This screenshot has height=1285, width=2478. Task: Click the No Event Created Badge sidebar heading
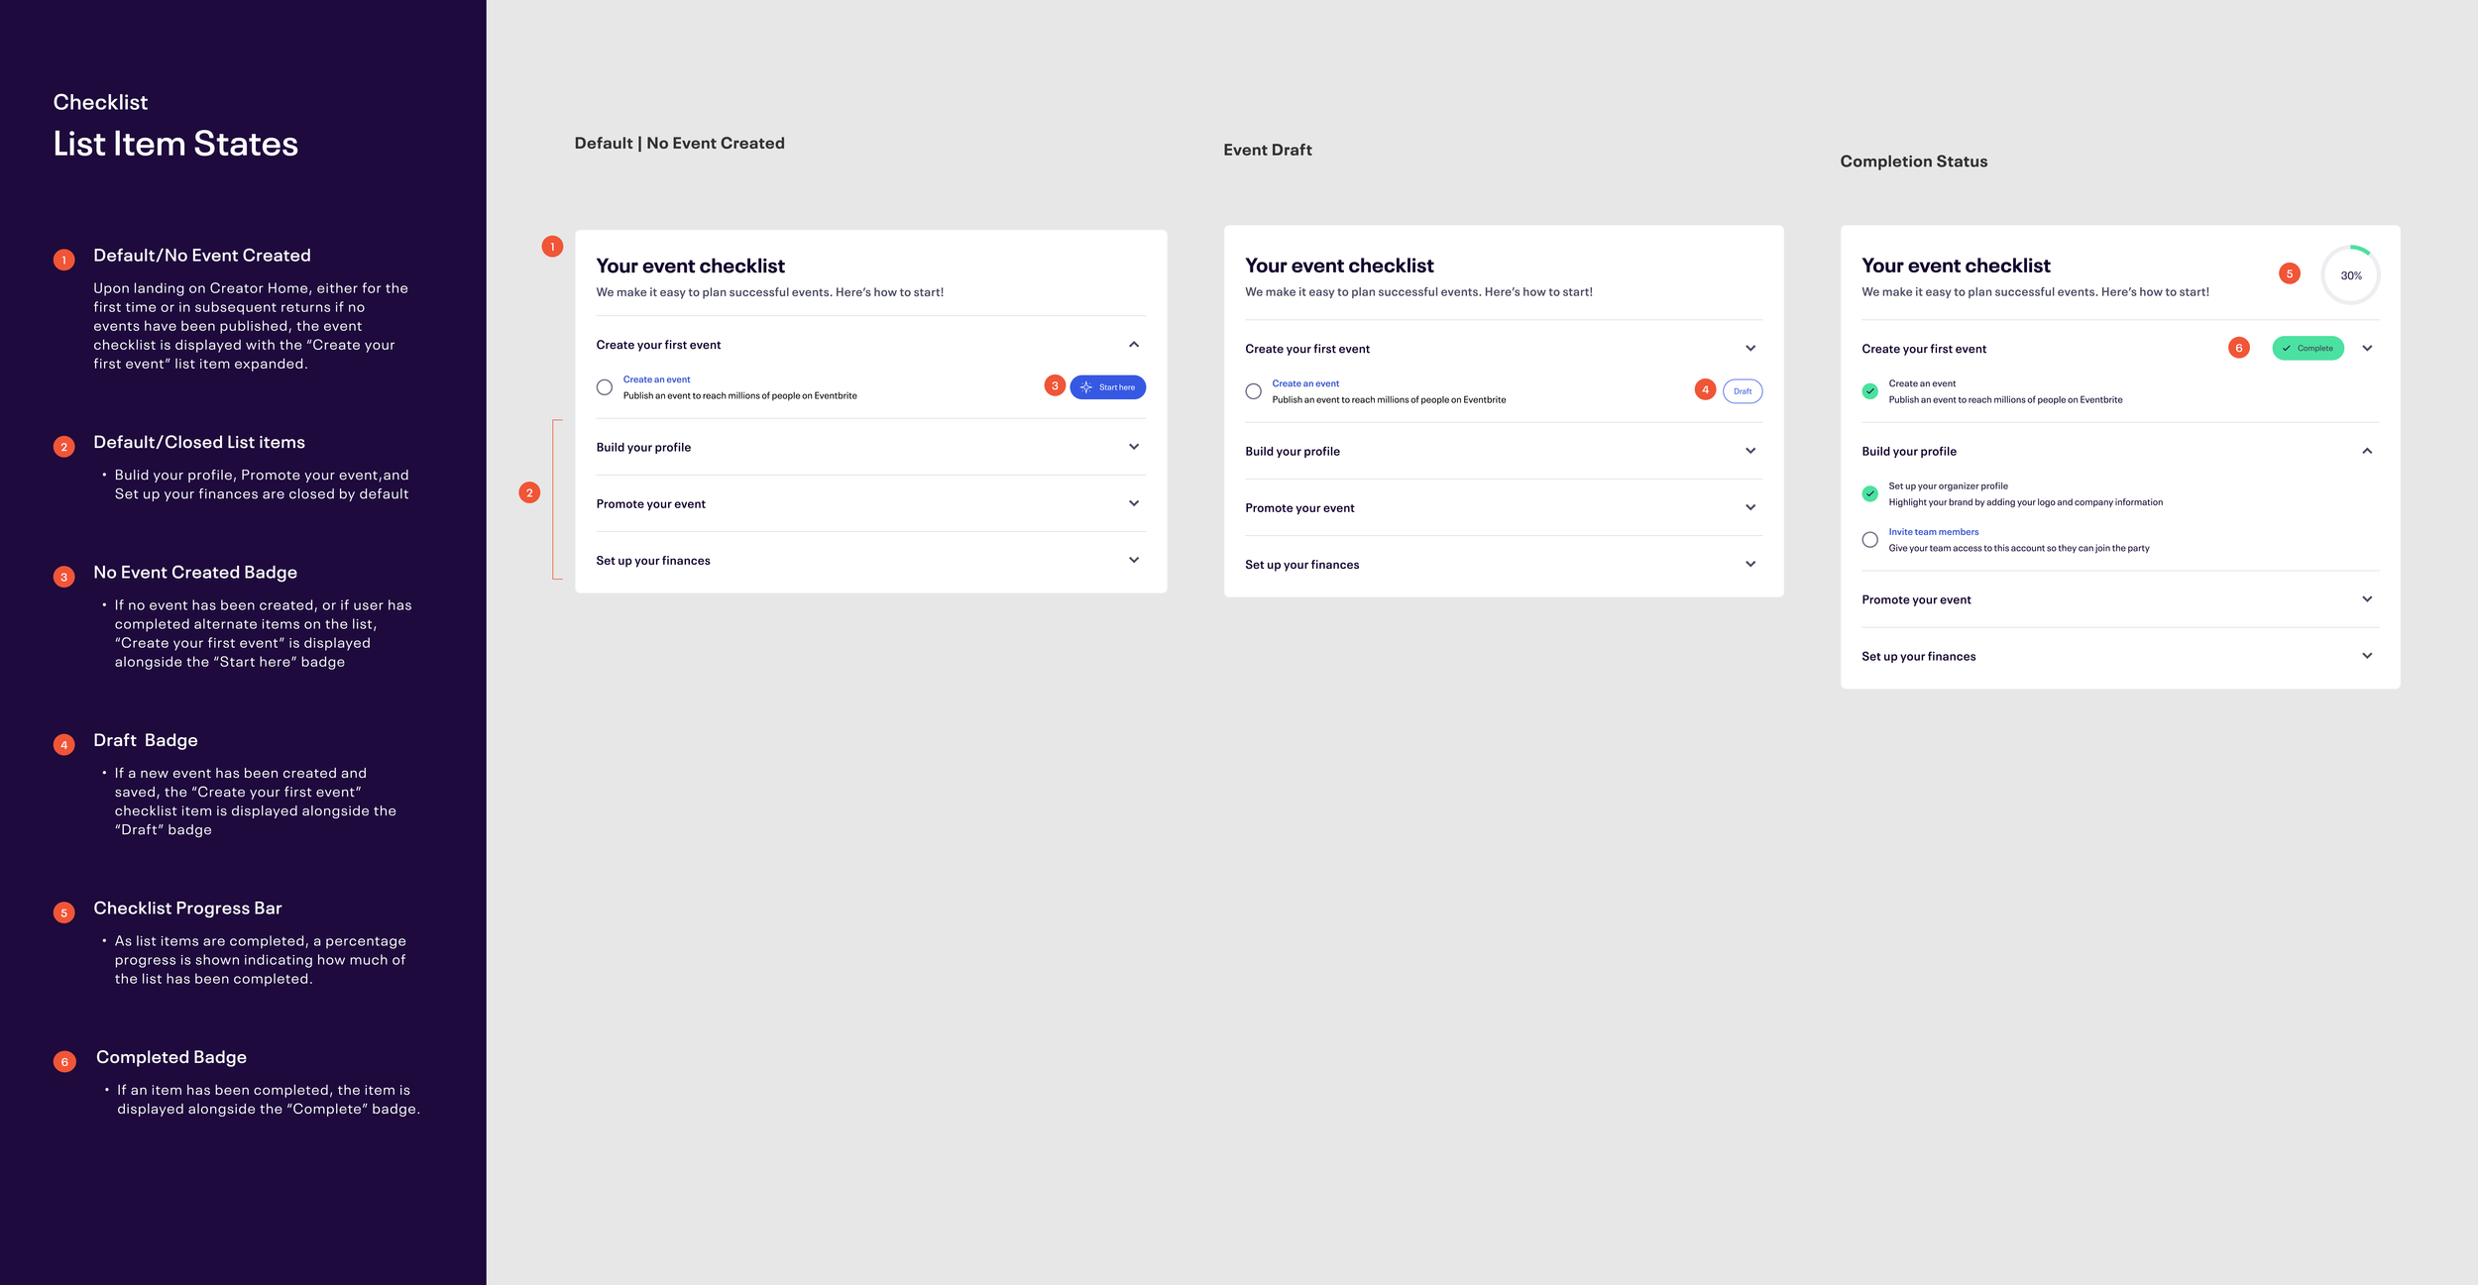tap(195, 573)
